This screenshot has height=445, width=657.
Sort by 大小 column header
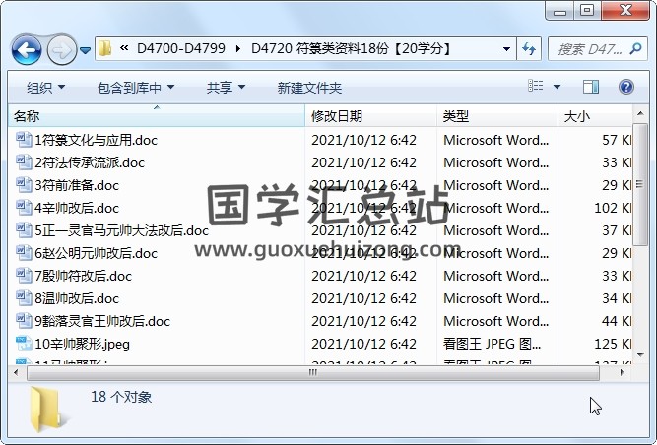tap(595, 116)
